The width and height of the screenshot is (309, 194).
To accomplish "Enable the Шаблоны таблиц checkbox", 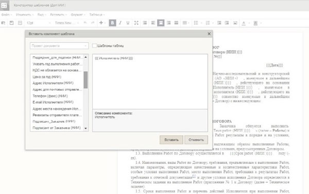I will [94, 46].
